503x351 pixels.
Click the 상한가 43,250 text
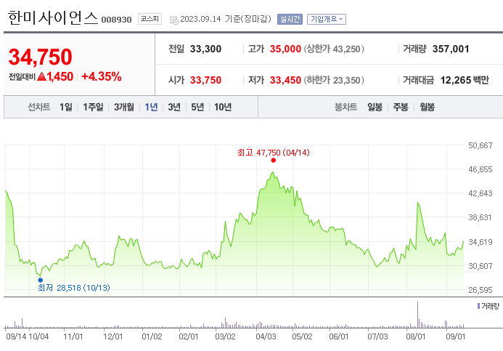(x=334, y=49)
